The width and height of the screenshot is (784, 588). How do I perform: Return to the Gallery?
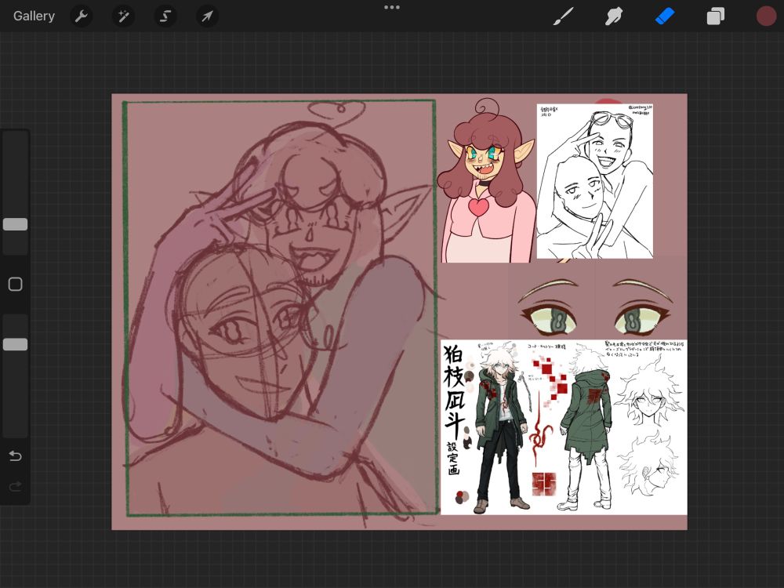pos(34,16)
